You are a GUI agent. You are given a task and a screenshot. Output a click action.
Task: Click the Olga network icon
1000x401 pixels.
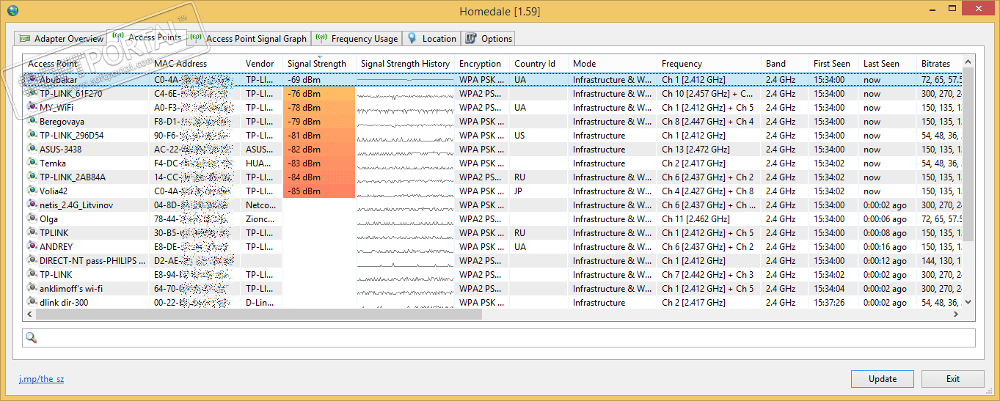pos(32,218)
